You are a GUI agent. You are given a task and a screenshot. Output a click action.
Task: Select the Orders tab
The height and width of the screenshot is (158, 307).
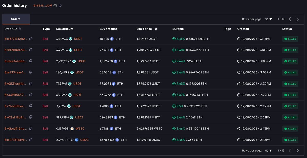pyautogui.click(x=16, y=19)
